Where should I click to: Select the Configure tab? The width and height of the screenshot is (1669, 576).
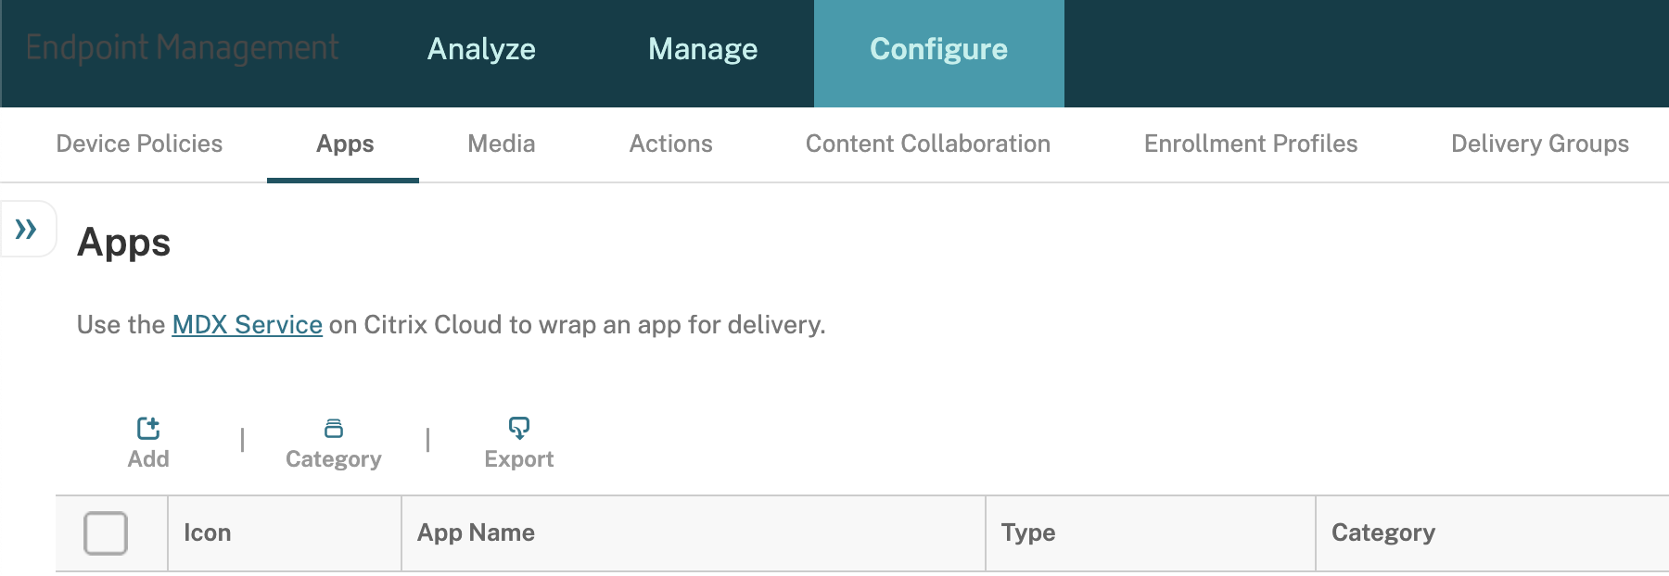pos(938,49)
